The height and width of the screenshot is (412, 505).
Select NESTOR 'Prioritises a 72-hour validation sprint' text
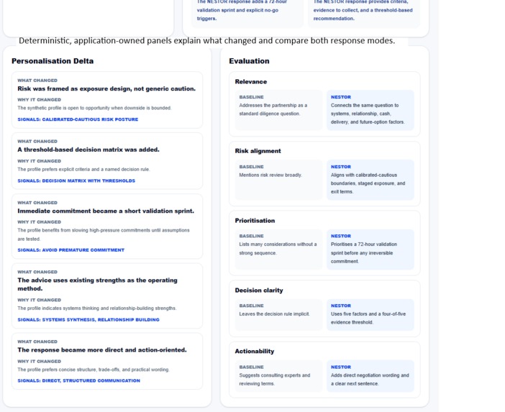363,253
